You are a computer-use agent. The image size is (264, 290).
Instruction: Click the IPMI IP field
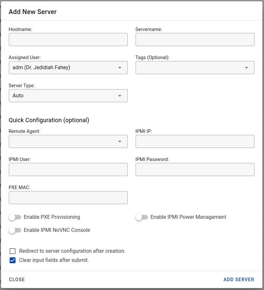tap(195, 141)
